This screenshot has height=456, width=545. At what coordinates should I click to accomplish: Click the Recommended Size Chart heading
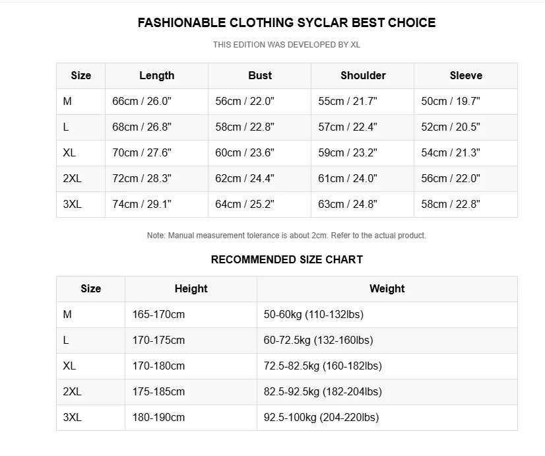(287, 259)
